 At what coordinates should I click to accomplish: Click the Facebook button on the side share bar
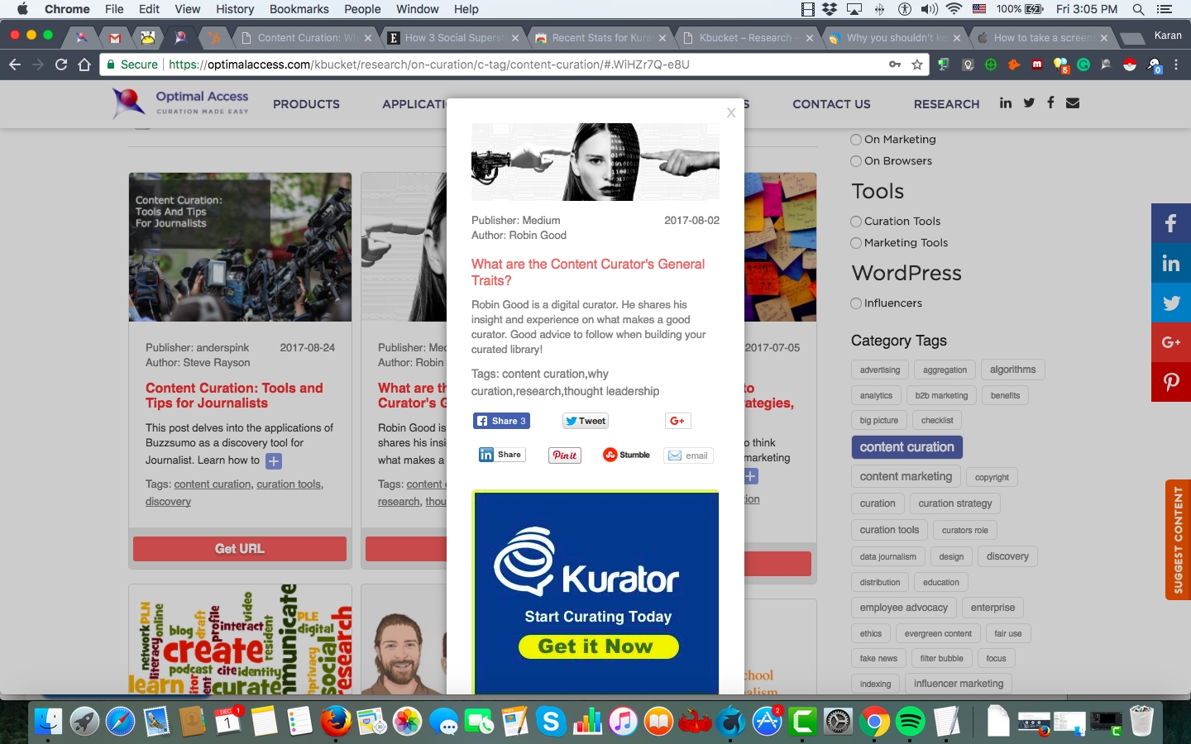(x=1171, y=223)
